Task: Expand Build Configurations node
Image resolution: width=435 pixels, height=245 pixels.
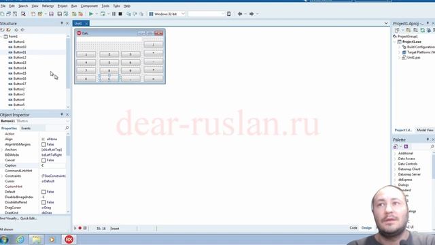Action: click(400, 47)
